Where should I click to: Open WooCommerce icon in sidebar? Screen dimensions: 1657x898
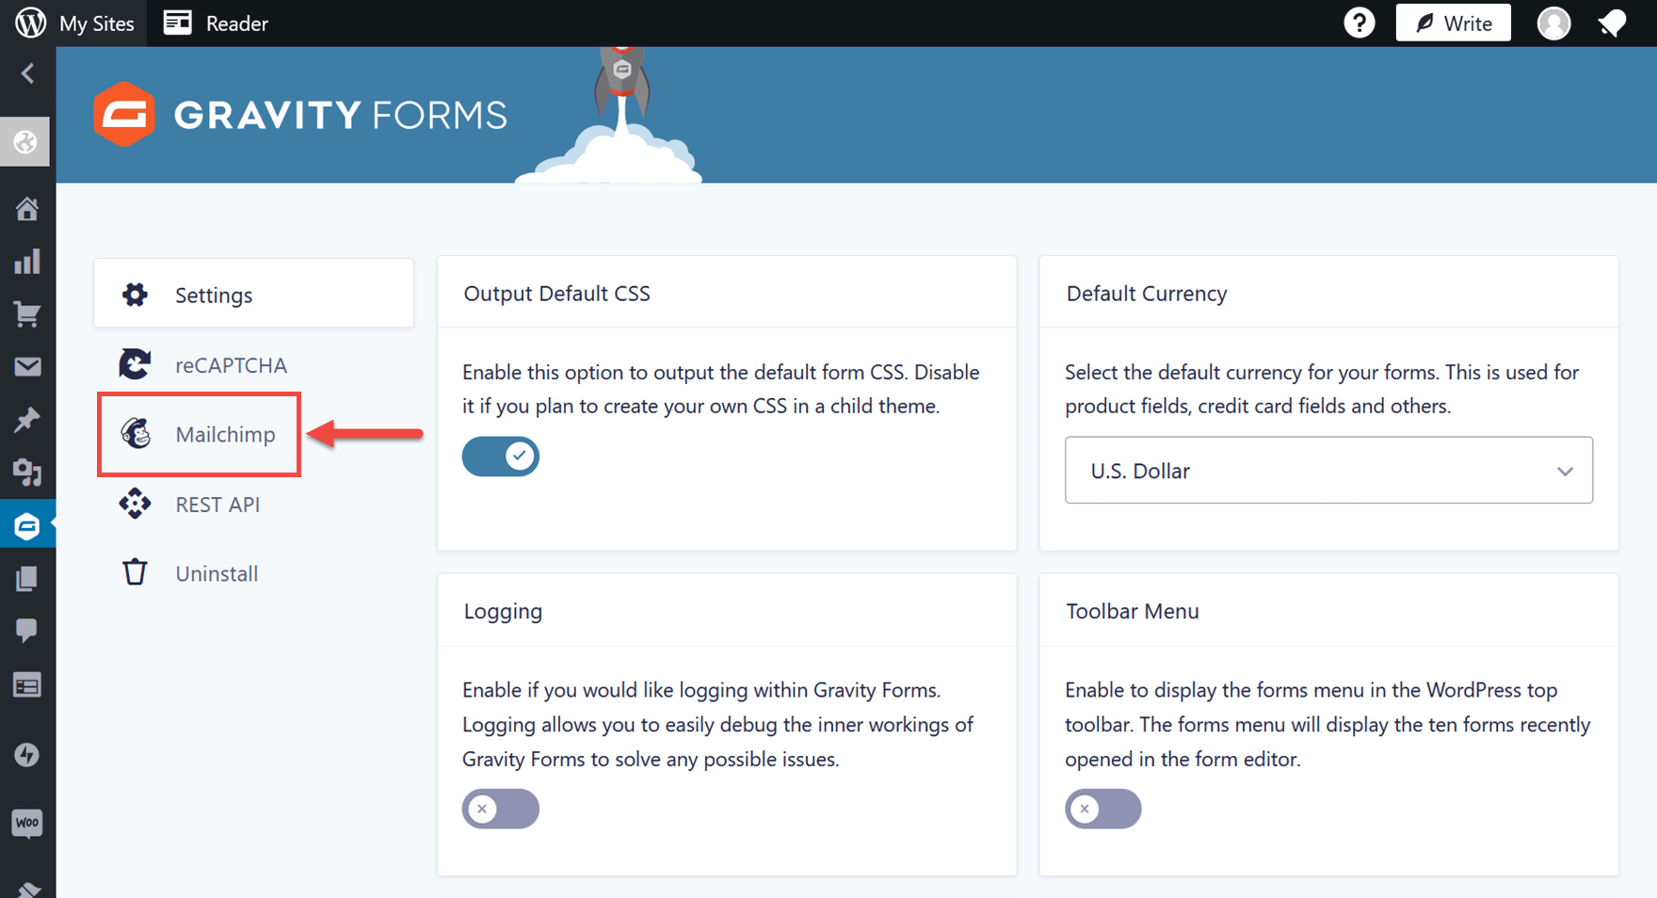point(27,823)
